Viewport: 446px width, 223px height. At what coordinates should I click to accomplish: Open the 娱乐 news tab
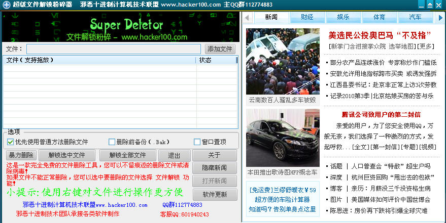[344, 17]
